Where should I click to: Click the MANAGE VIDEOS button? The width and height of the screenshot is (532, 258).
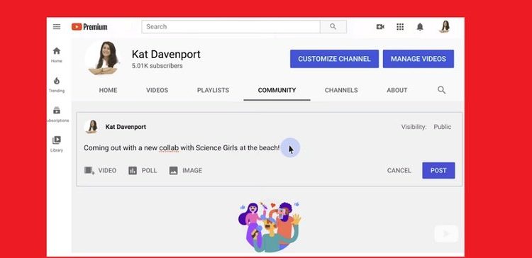[419, 59]
